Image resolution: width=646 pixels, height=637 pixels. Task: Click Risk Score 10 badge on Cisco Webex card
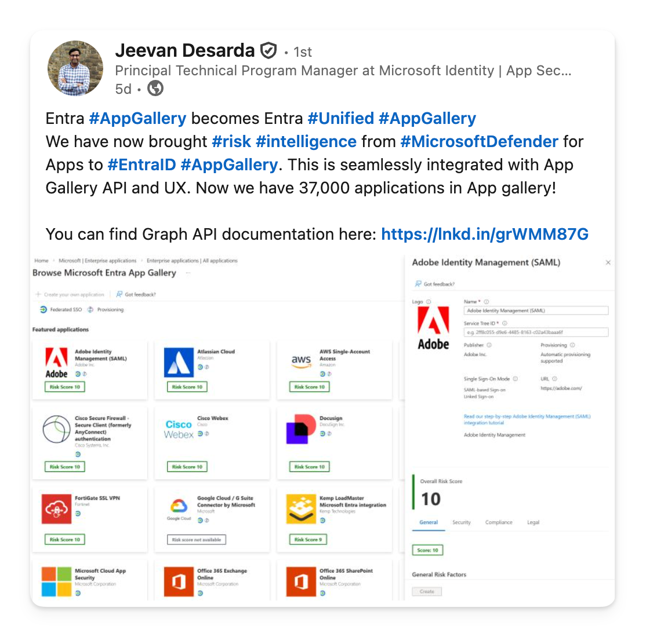coord(187,467)
